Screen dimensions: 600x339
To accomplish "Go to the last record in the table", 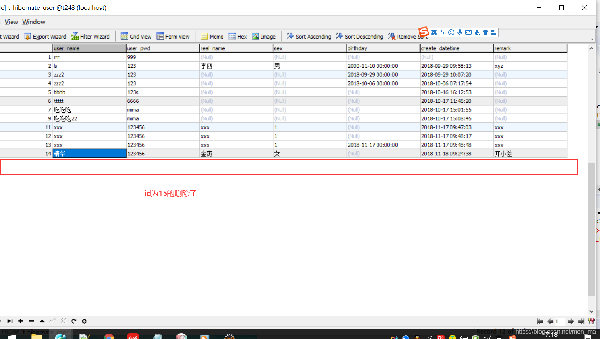I will click(x=10, y=321).
